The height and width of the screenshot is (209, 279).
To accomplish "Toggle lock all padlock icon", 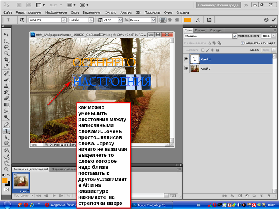I will pyautogui.click(x=218, y=50).
